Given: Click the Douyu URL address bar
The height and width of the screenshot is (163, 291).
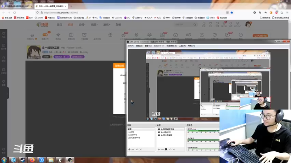Looking at the screenshot, I should pyautogui.click(x=130, y=13).
